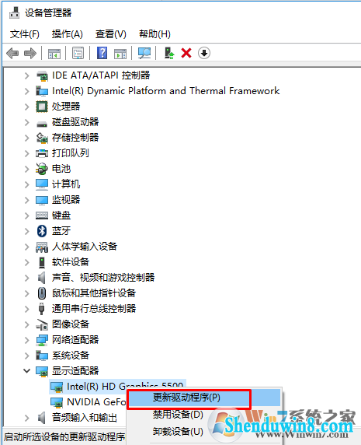
Task: Collapse the 显示适配器 category
Action: 27,370
